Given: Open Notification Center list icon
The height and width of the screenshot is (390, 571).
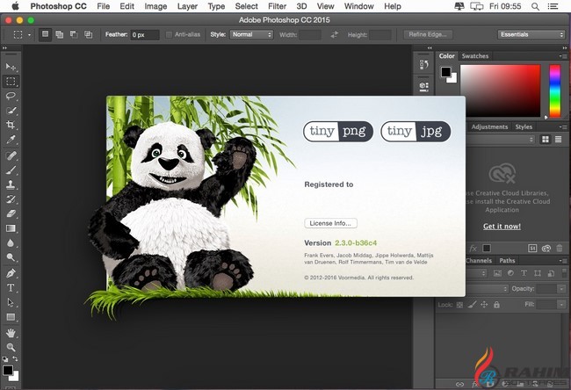Looking at the screenshot, I should pos(553,6).
